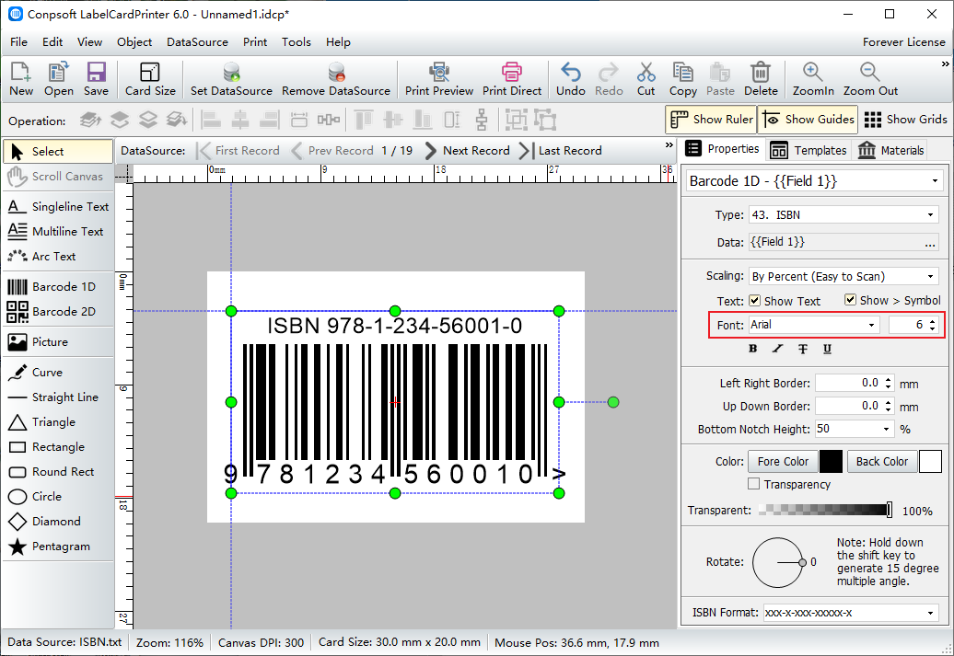
Task: Delete the selected object
Action: tap(761, 78)
